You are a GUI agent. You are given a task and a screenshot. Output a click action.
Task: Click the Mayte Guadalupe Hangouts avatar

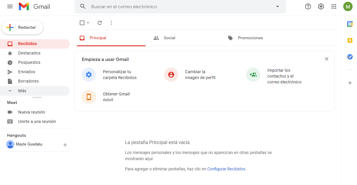pos(10,144)
